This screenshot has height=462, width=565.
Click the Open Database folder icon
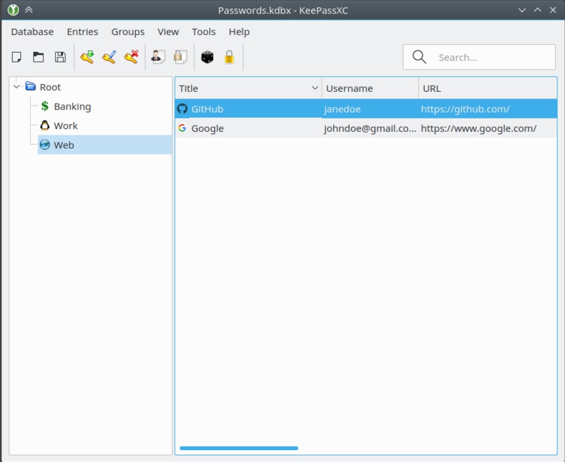39,57
